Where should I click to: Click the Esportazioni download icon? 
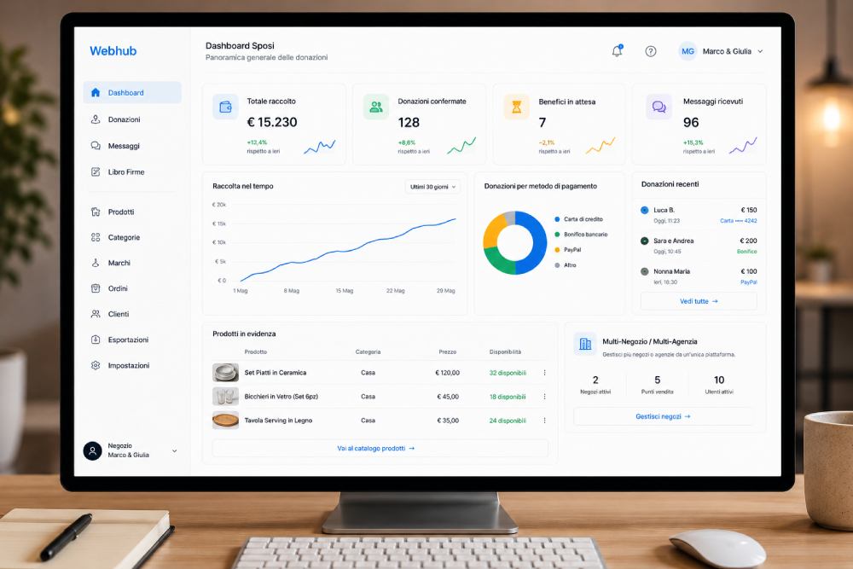coord(96,340)
